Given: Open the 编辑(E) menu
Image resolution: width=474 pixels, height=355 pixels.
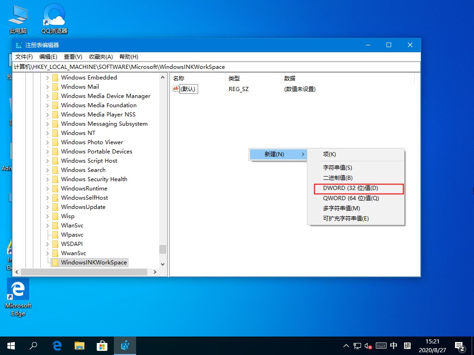Looking at the screenshot, I should coord(48,56).
